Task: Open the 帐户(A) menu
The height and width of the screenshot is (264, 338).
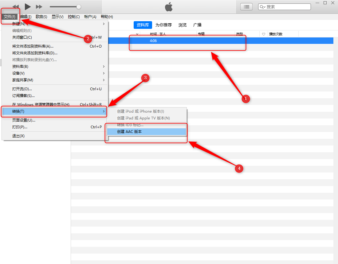Action: pyautogui.click(x=90, y=17)
